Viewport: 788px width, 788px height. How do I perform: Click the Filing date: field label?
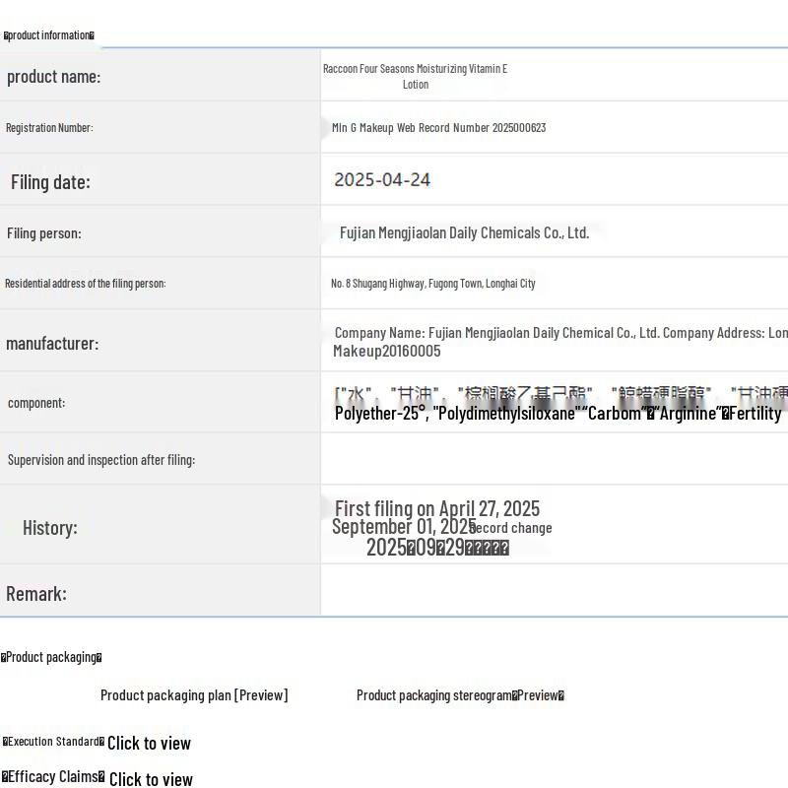point(51,182)
